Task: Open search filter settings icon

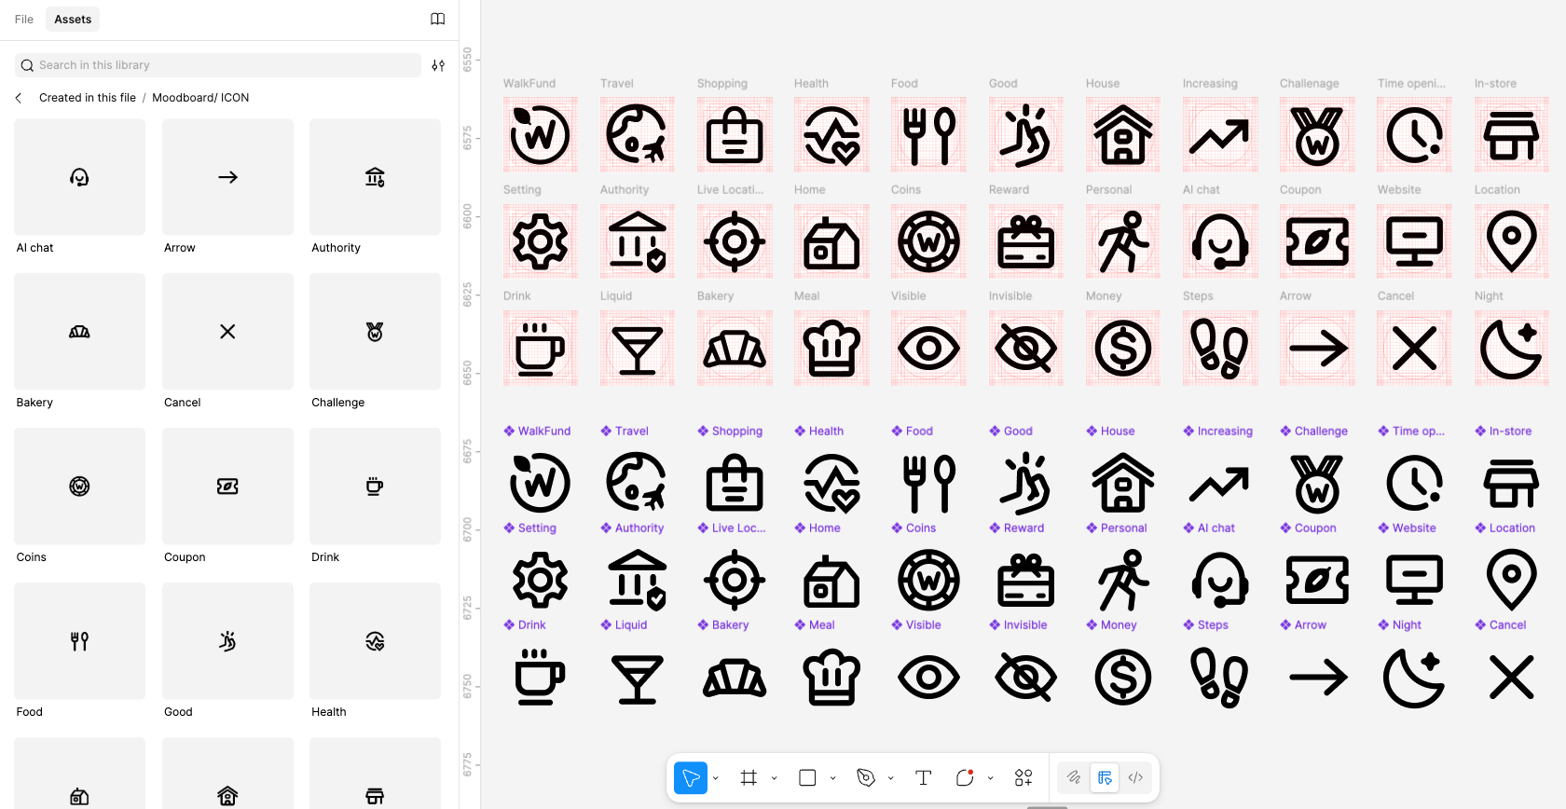Action: (438, 65)
